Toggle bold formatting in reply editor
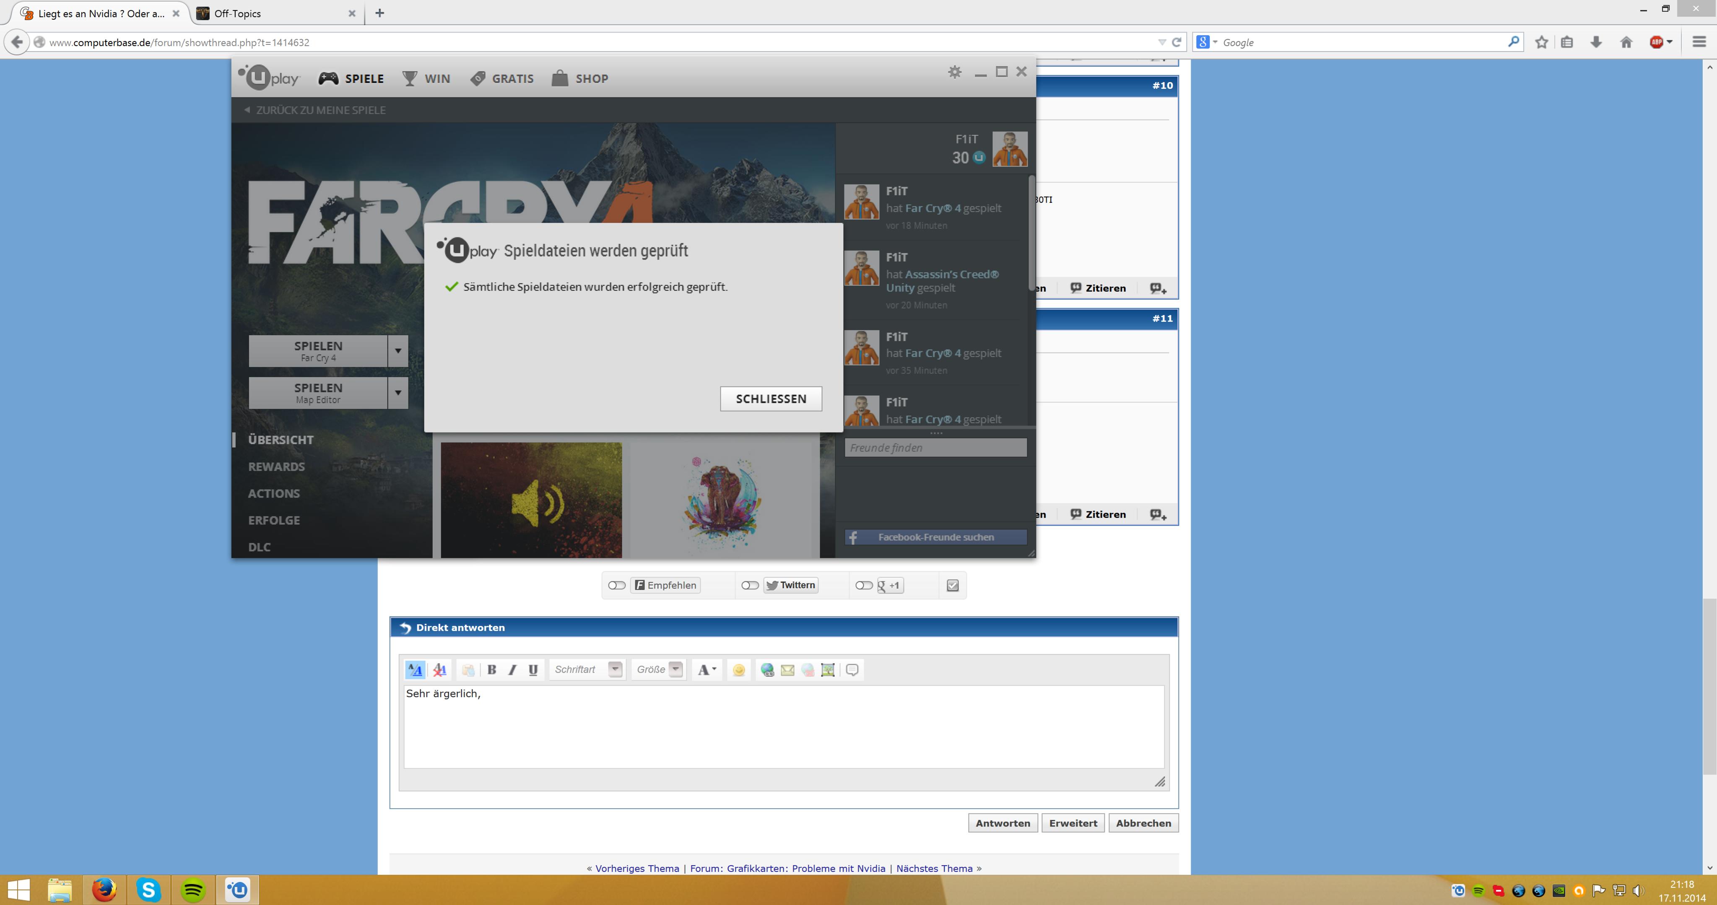The width and height of the screenshot is (1717, 905). pos(491,670)
